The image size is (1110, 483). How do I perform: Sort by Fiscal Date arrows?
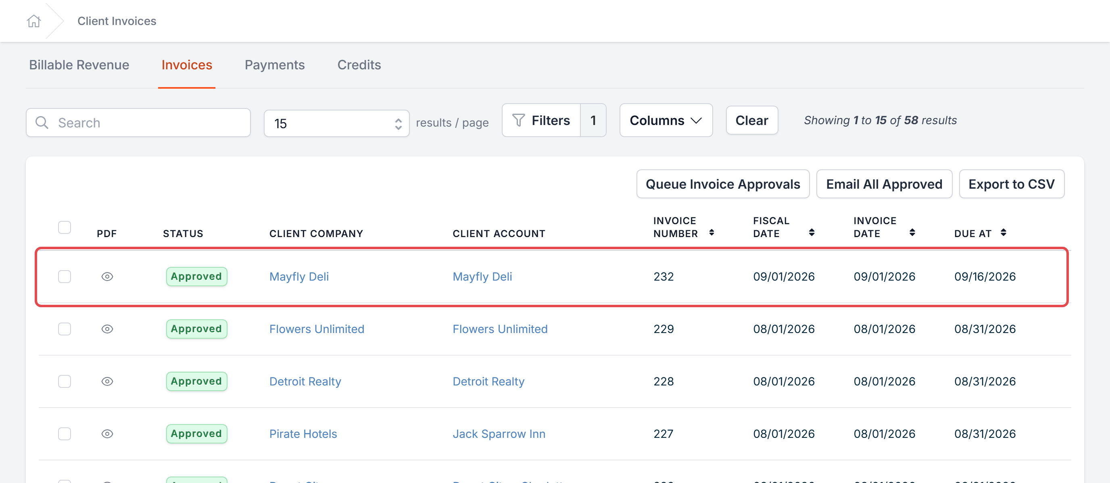[x=812, y=233]
